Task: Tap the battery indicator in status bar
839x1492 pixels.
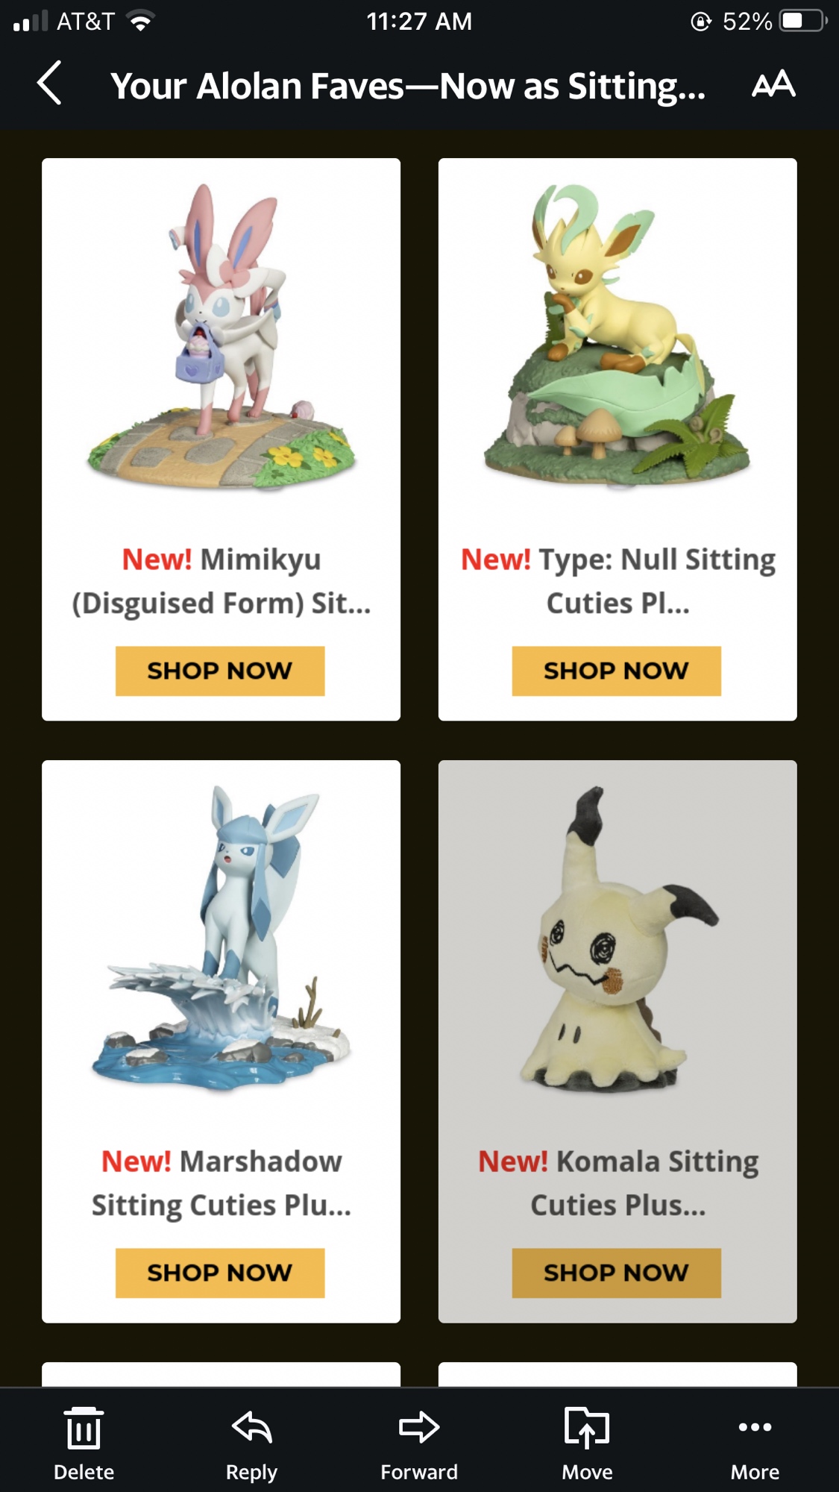Action: pyautogui.click(x=803, y=21)
